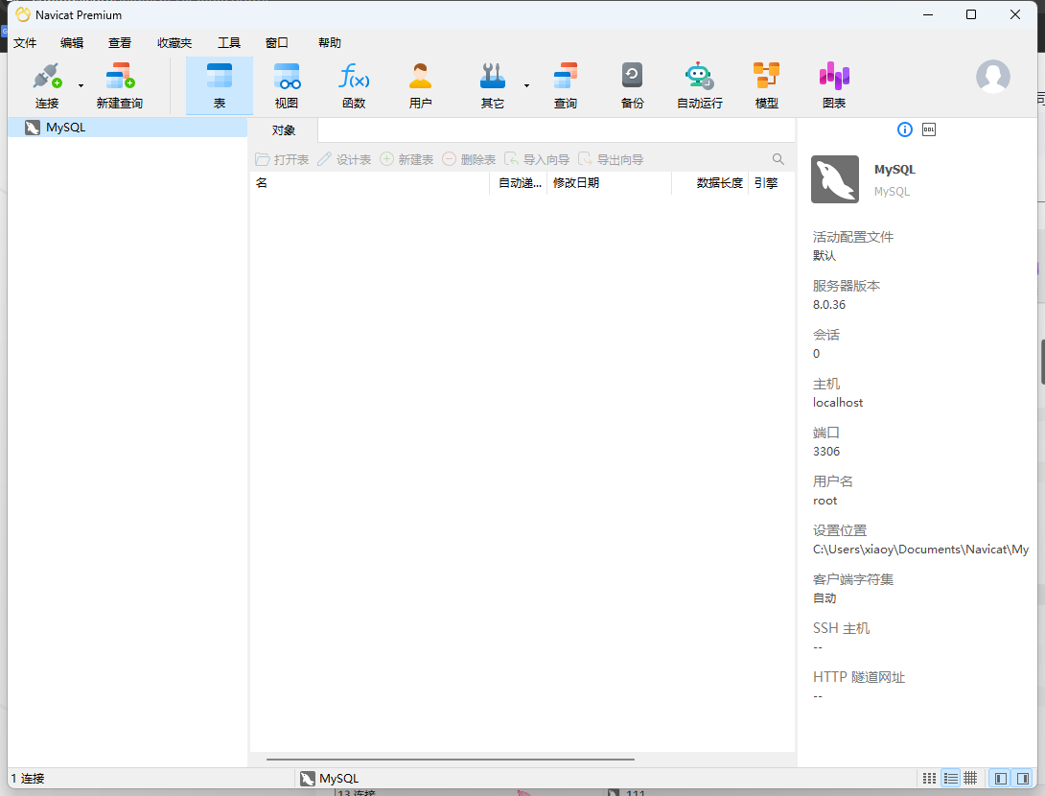The image size is (1045, 796).
Task: Open the 备份 (Backup) tool
Action: coord(632,84)
